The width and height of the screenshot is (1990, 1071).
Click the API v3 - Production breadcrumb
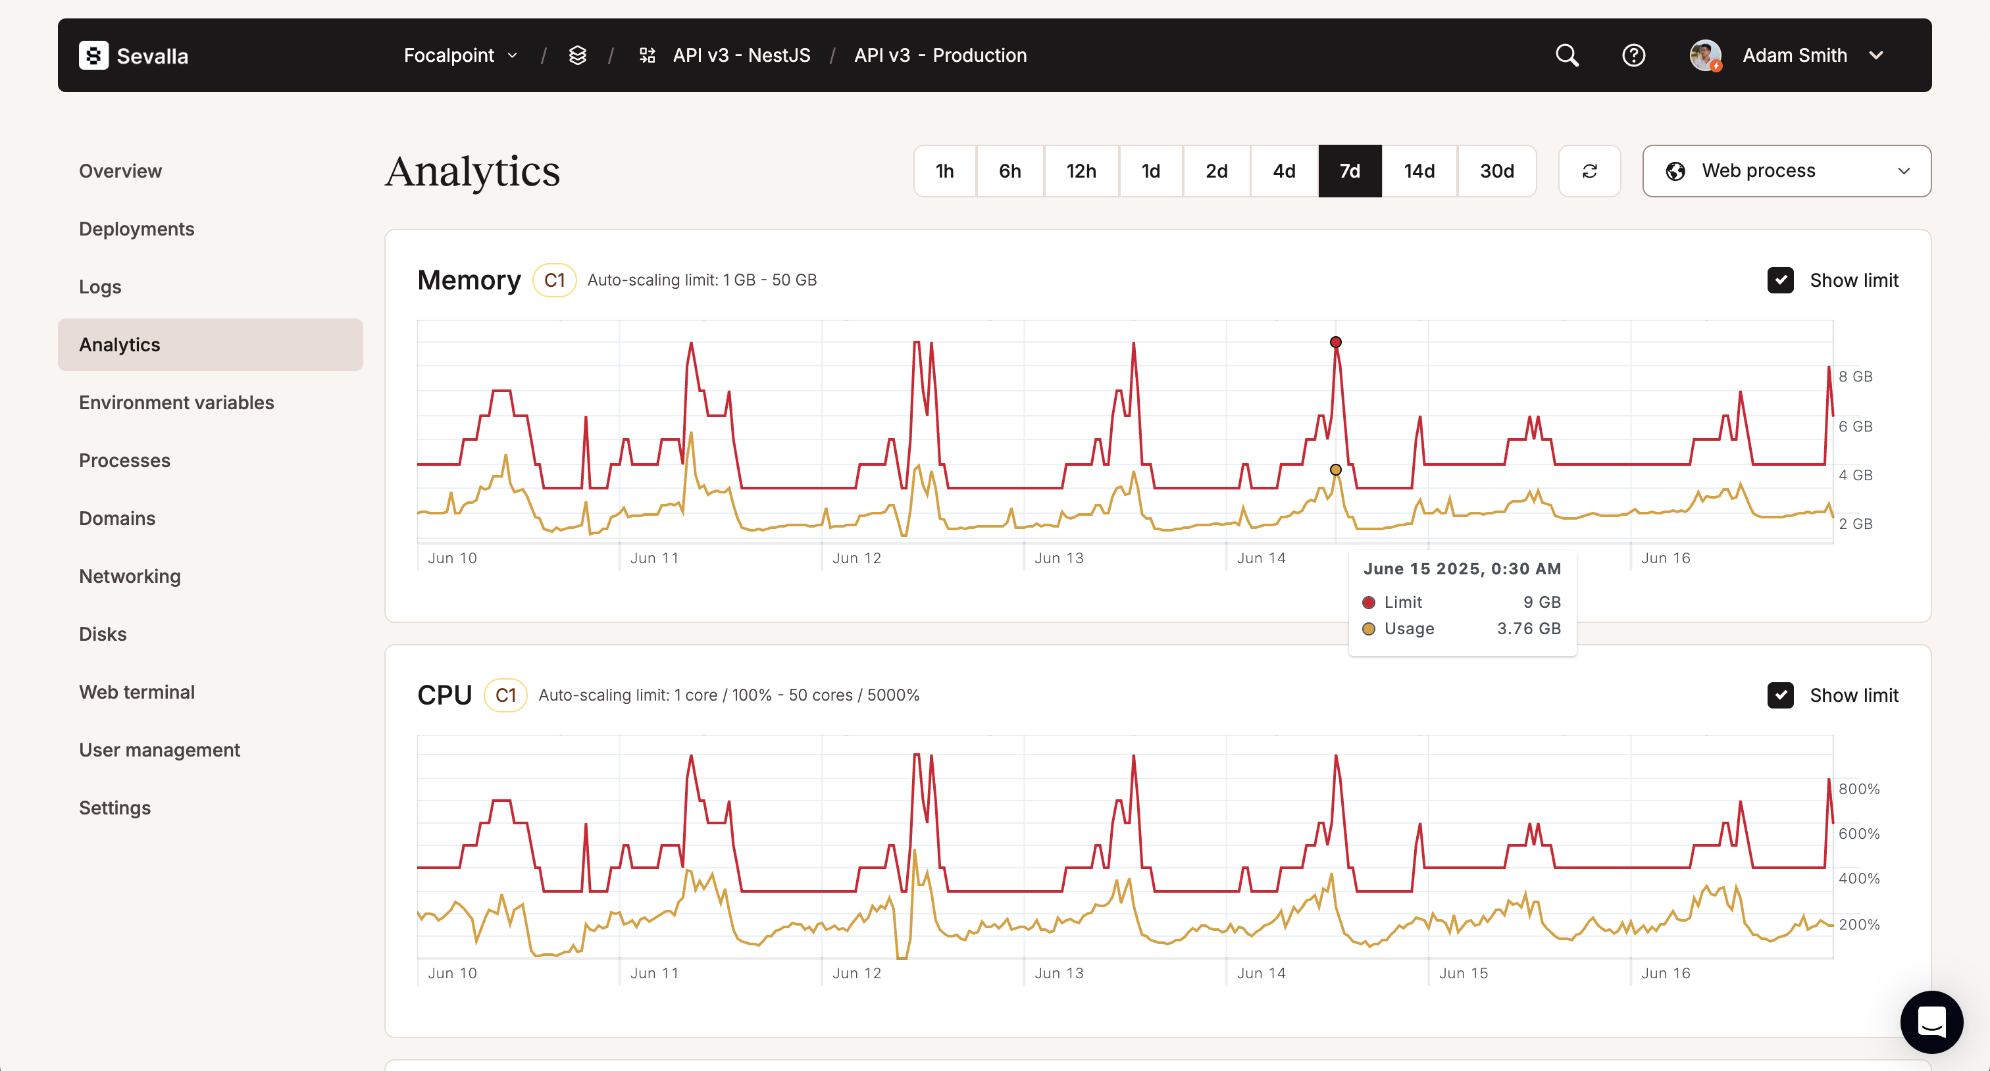coord(939,56)
